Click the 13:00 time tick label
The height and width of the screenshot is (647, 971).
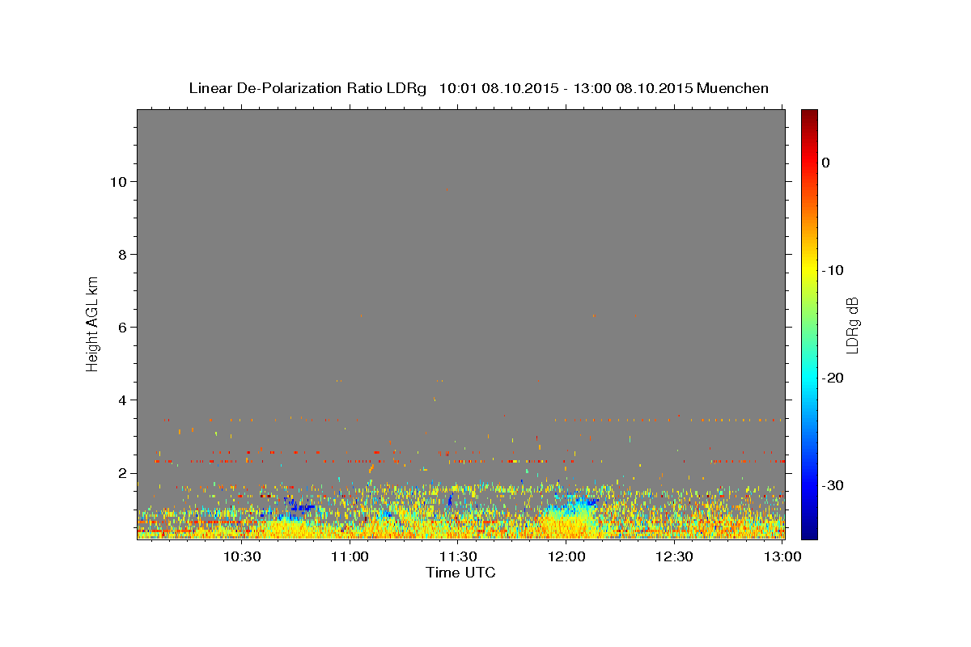(782, 556)
